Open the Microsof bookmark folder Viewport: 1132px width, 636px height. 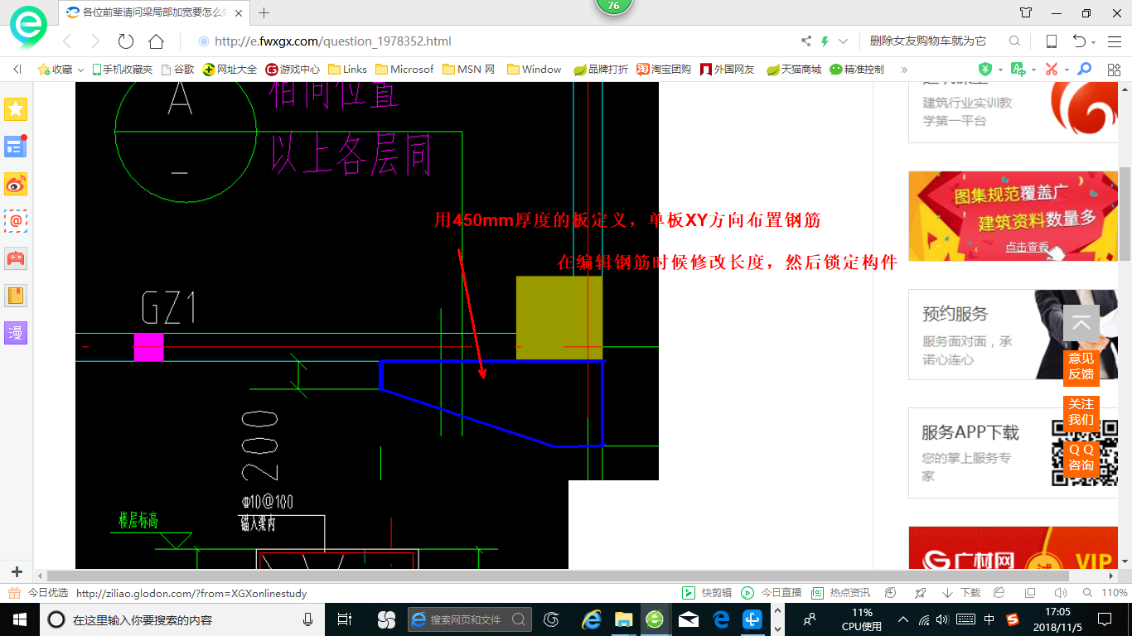pyautogui.click(x=404, y=70)
